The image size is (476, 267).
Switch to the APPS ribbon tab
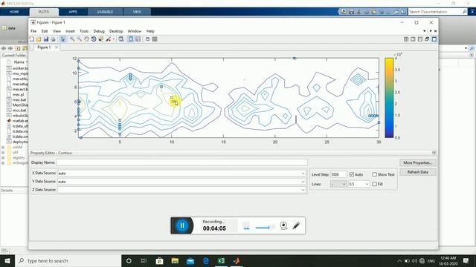click(73, 12)
